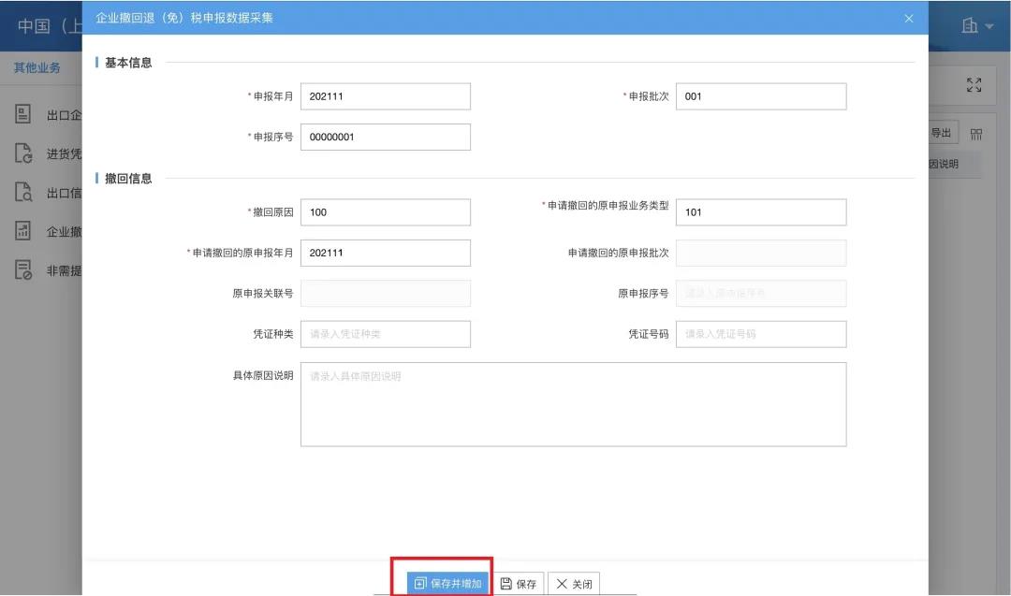Click the 撤回原因 input field
The width and height of the screenshot is (1011, 596).
pyautogui.click(x=385, y=211)
